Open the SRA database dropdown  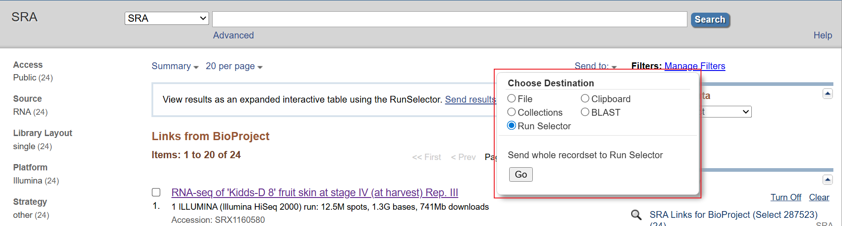(167, 19)
